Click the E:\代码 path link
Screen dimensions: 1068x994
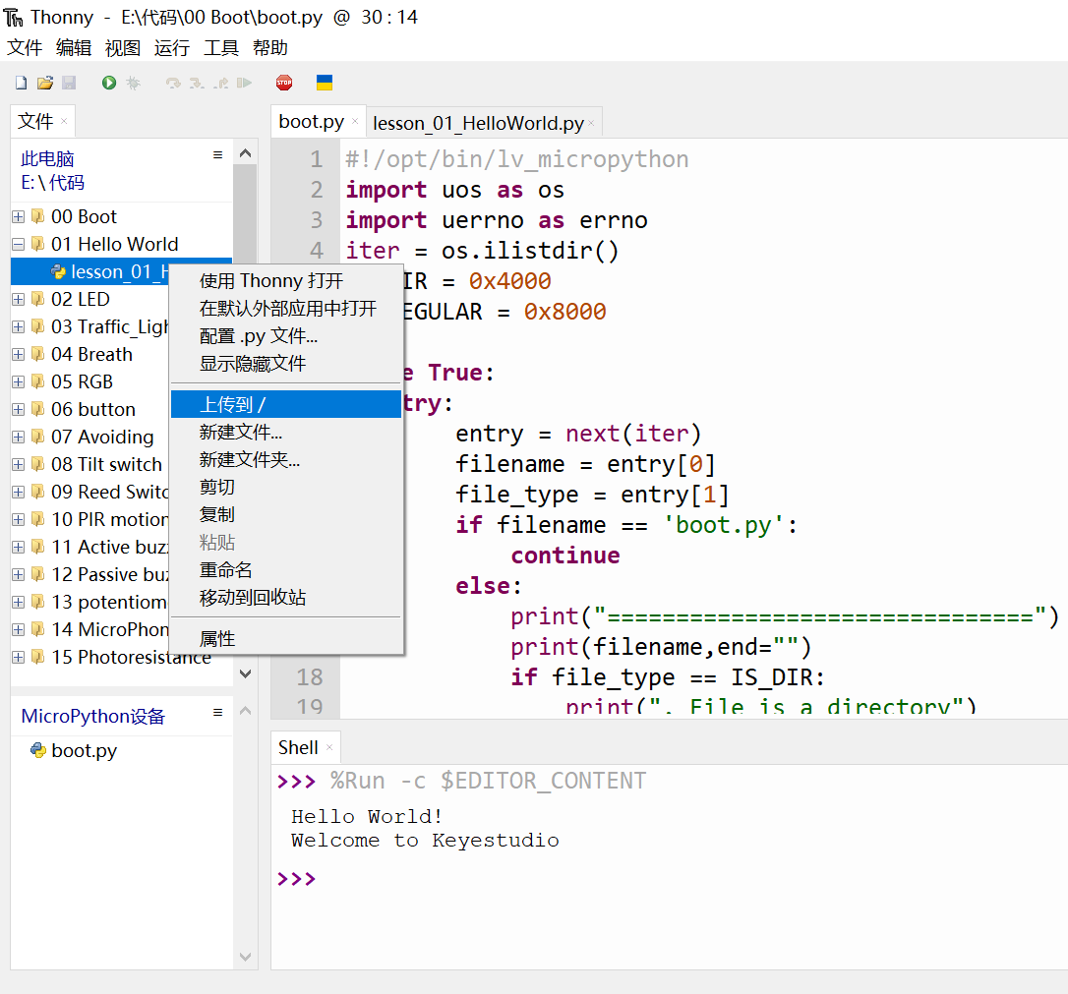[52, 183]
